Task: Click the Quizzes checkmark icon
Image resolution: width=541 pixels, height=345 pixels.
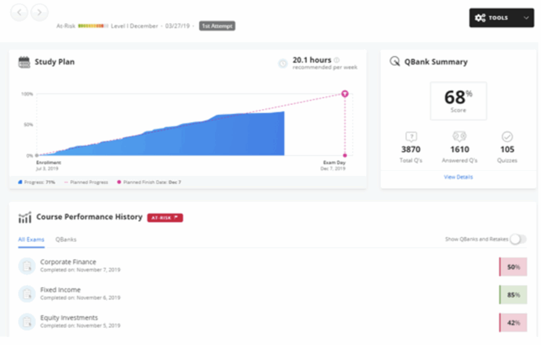Action: [507, 137]
